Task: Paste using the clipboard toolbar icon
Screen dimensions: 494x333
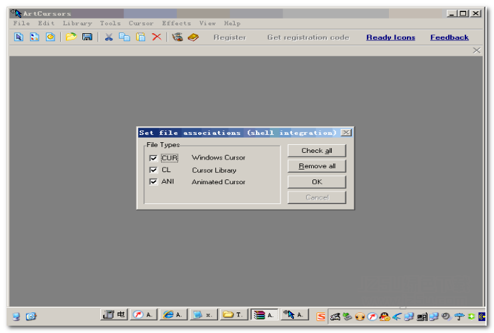Action: tap(140, 37)
